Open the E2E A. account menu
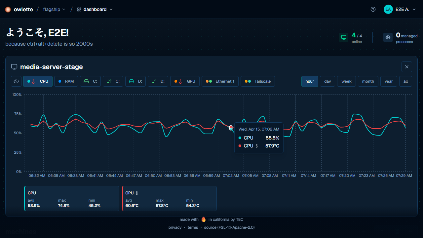Screen dimensions: 423x238 click(x=400, y=9)
